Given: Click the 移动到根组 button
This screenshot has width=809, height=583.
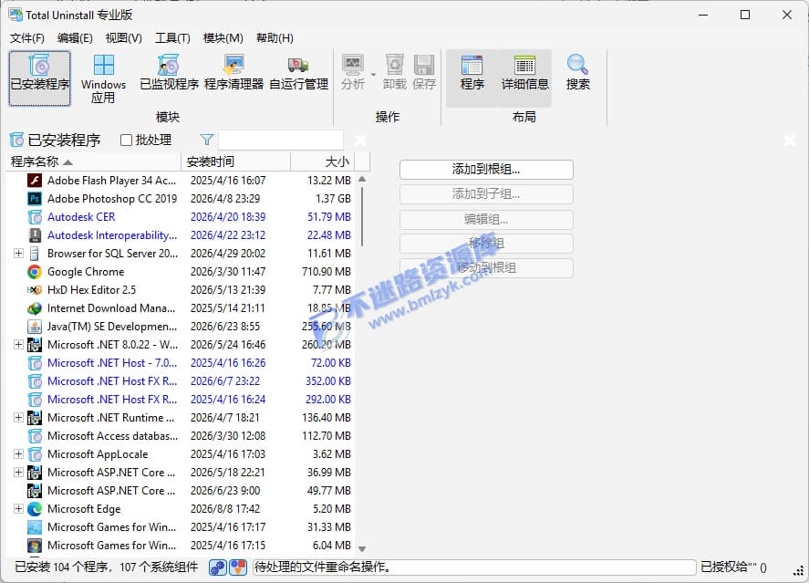Looking at the screenshot, I should 486,267.
